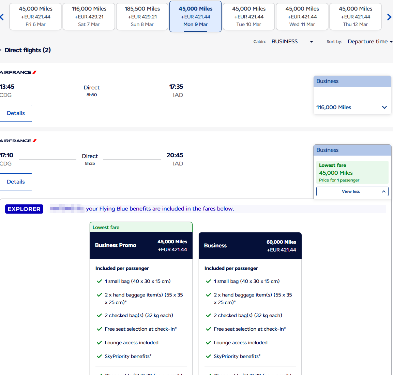The height and width of the screenshot is (375, 393).
Task: Select the Wed 11 Mar date tab
Action: tap(302, 16)
